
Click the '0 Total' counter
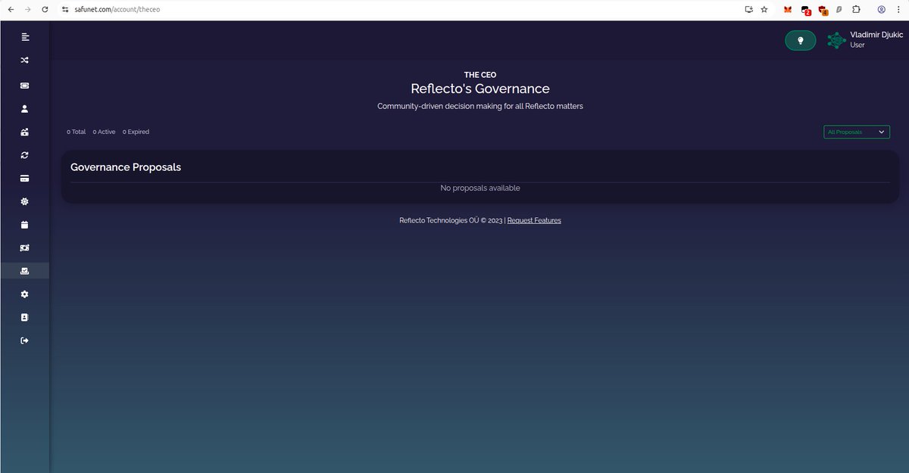[77, 132]
